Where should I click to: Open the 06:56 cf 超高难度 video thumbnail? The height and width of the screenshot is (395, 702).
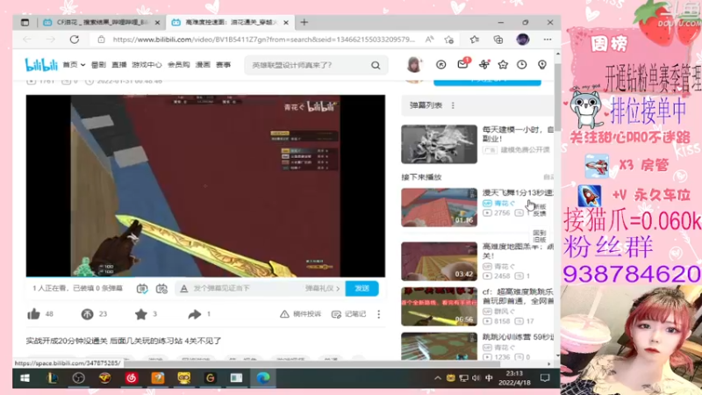(x=440, y=306)
